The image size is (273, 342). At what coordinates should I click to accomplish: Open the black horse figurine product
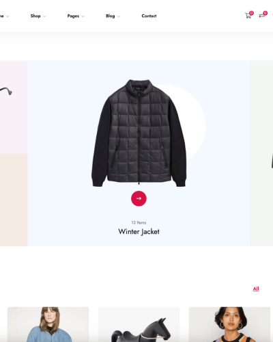139,324
